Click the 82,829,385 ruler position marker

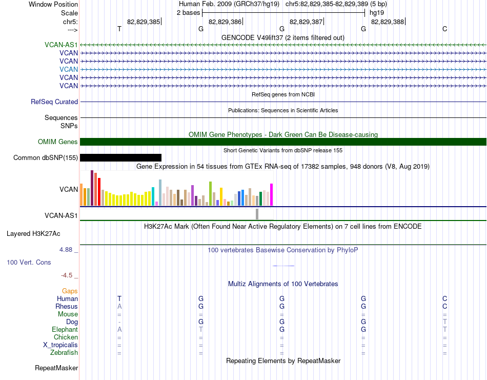tap(144, 22)
